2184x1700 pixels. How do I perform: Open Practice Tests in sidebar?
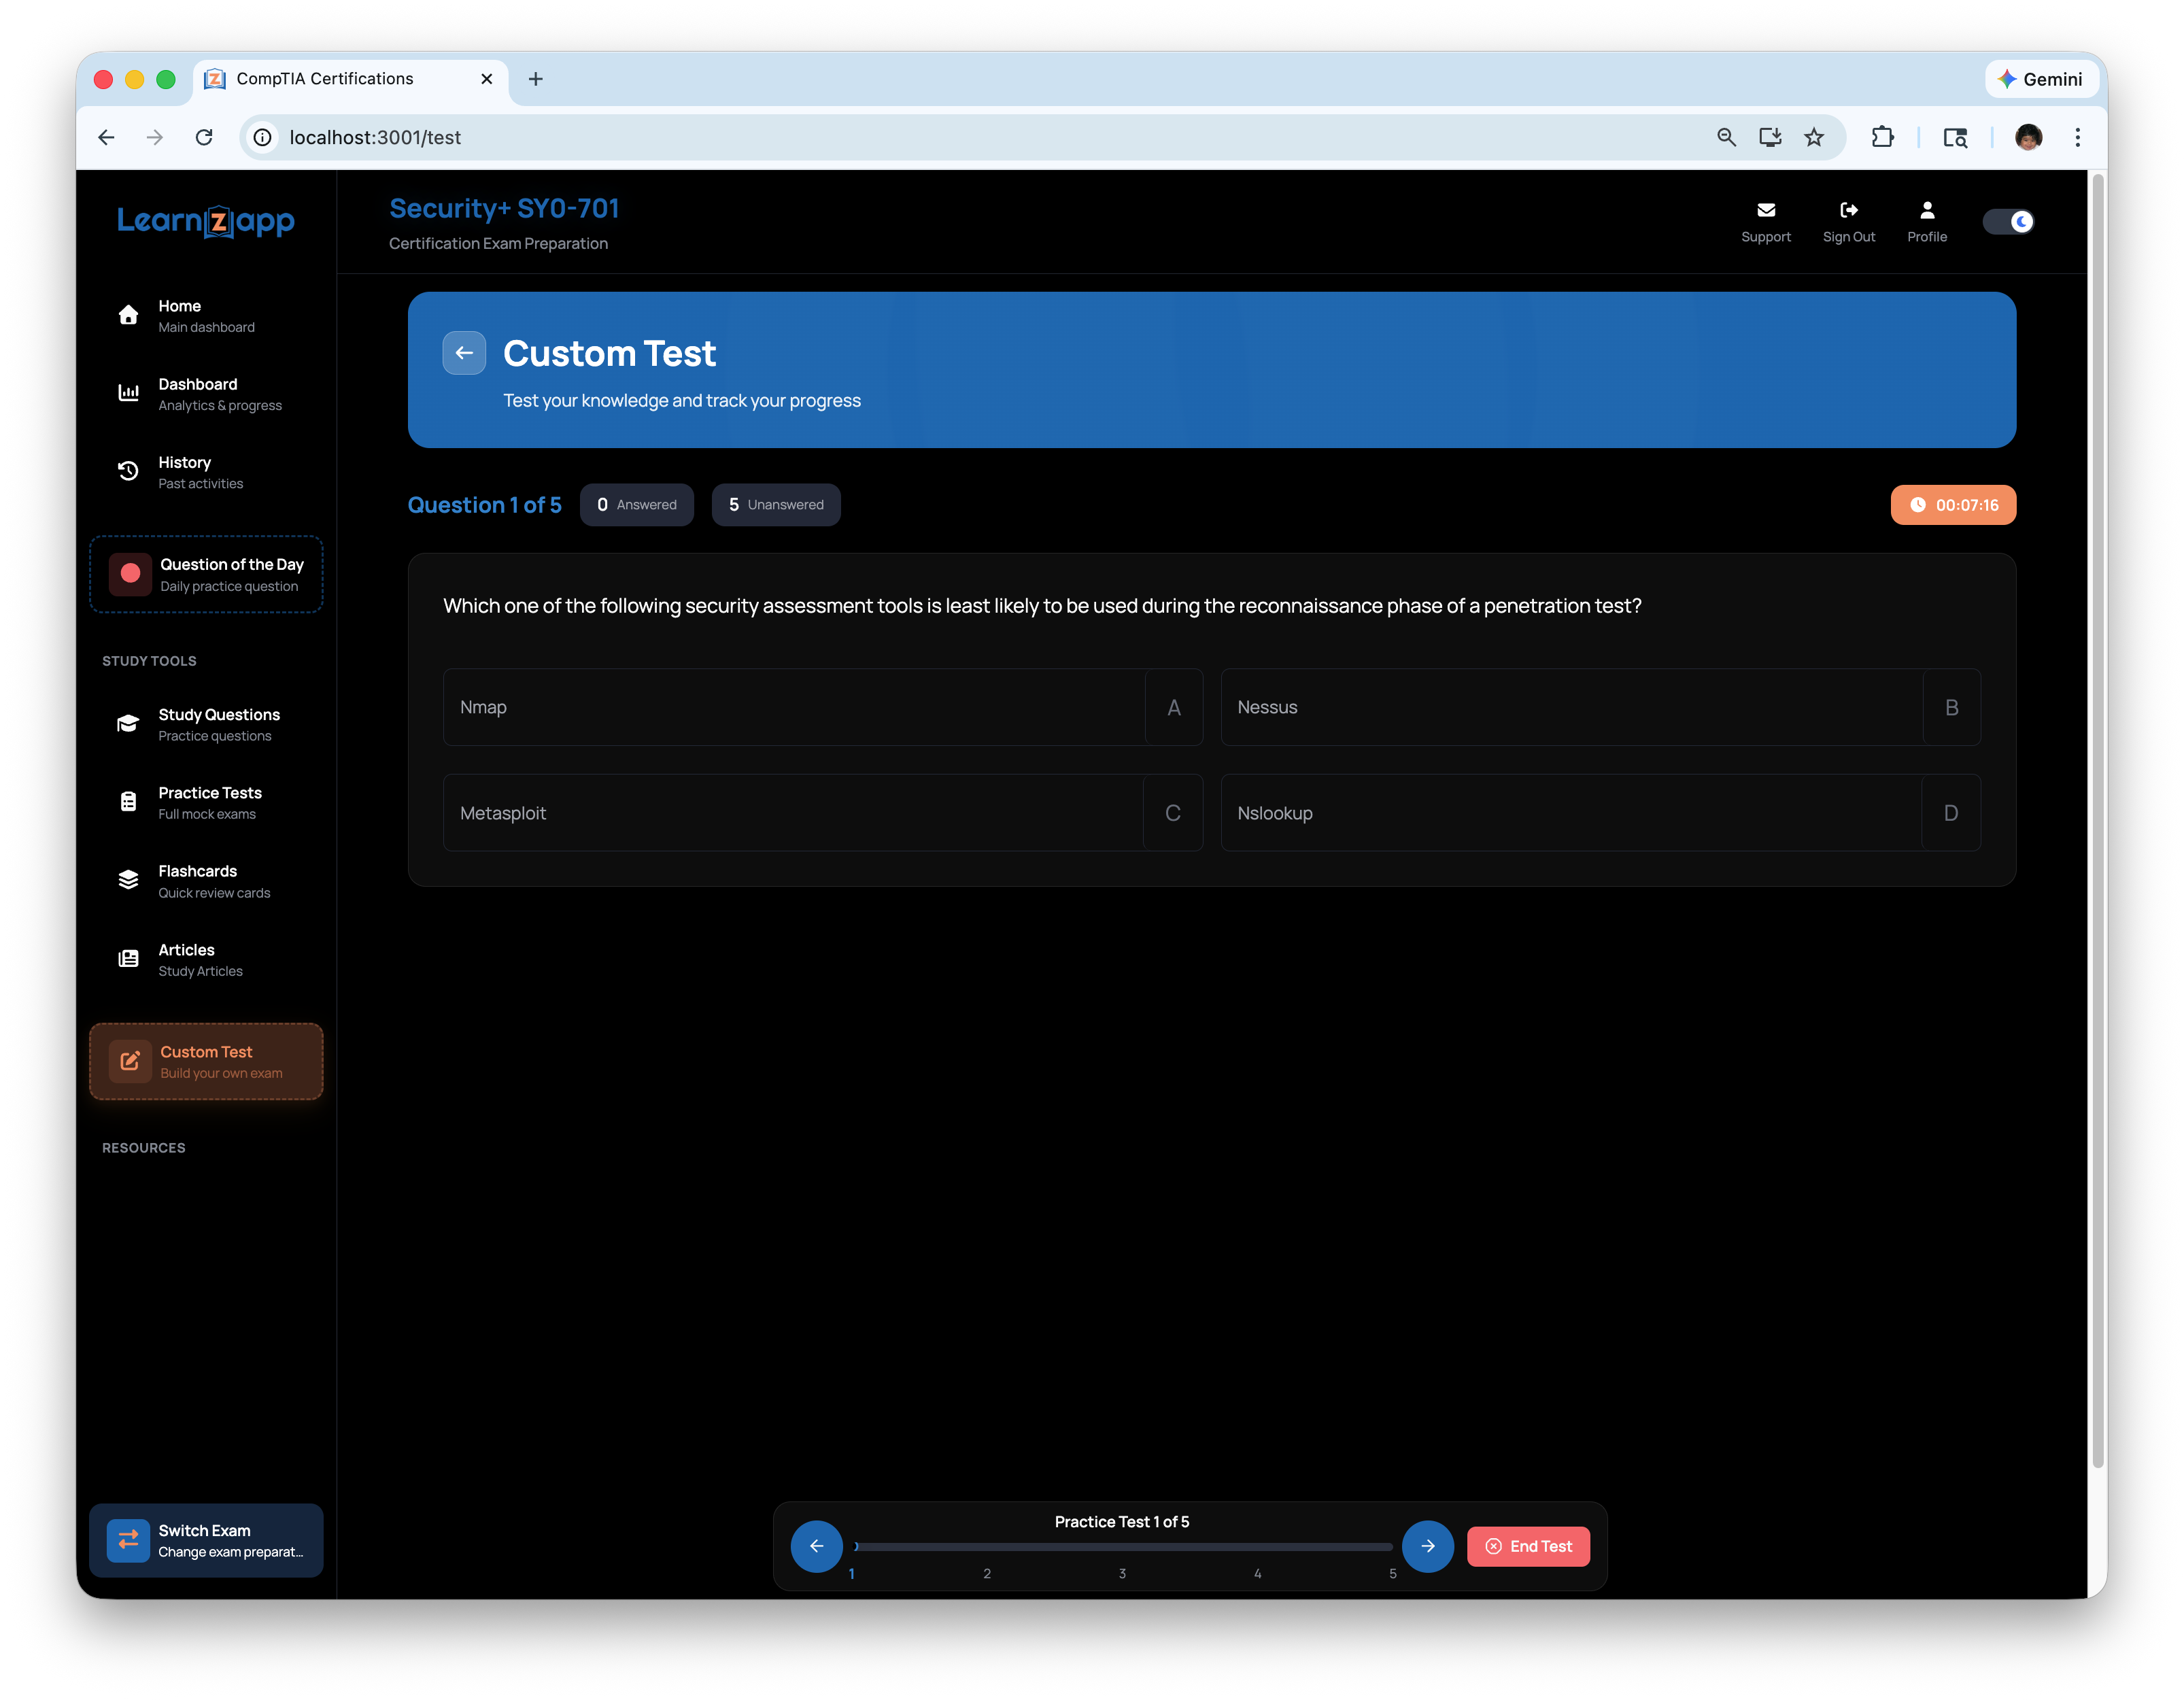209,802
